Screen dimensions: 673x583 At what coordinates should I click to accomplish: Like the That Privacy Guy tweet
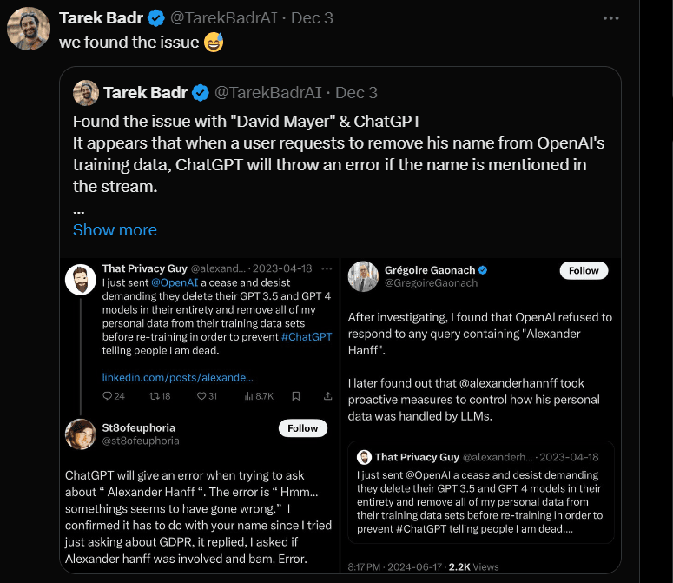(201, 396)
